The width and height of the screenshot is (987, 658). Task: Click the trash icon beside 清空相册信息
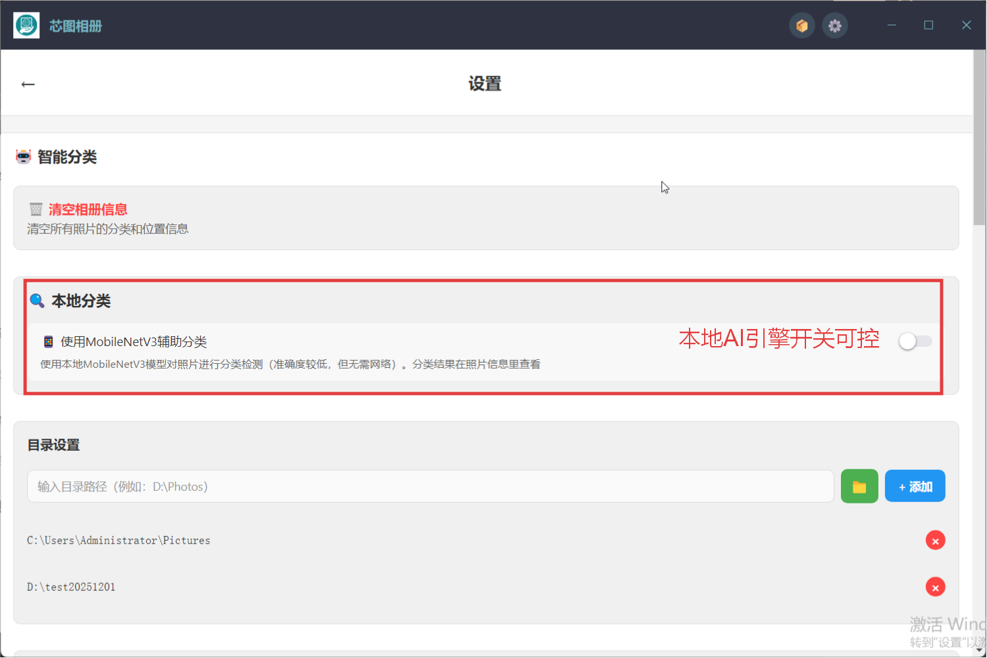point(36,209)
